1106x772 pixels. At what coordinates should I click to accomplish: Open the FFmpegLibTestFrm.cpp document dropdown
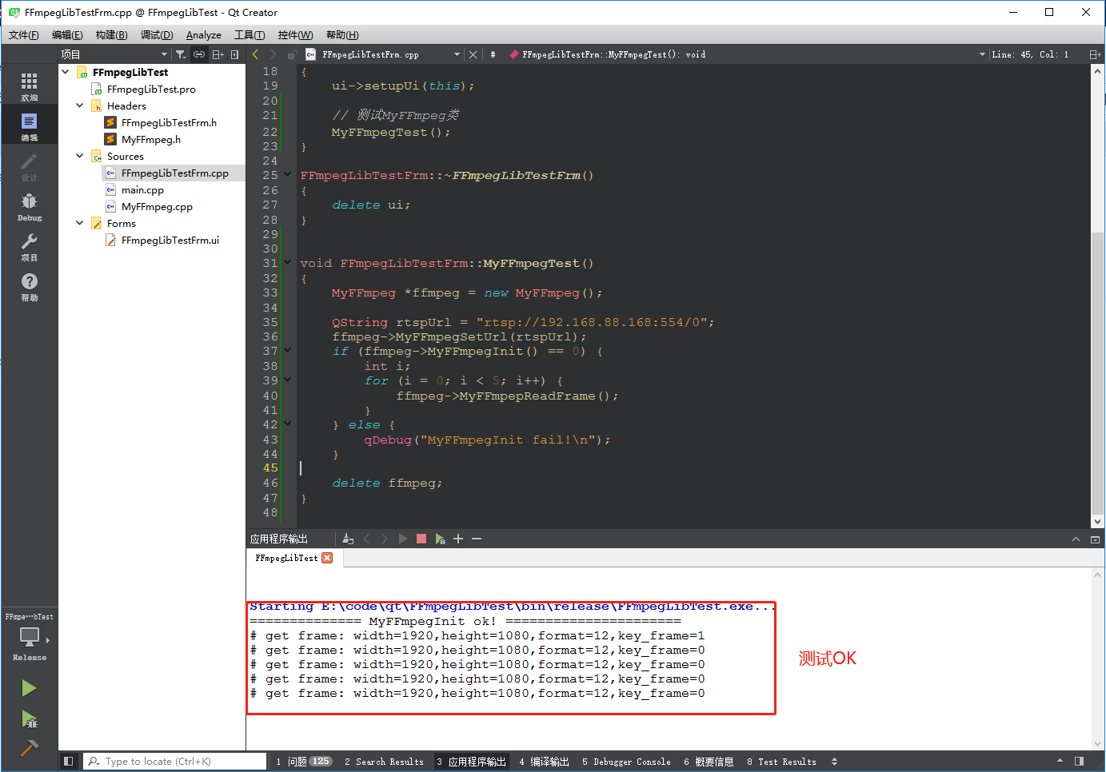tap(458, 54)
